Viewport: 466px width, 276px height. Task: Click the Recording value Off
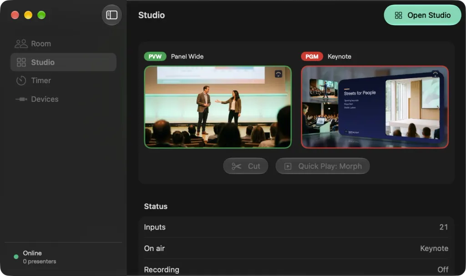pyautogui.click(x=443, y=270)
